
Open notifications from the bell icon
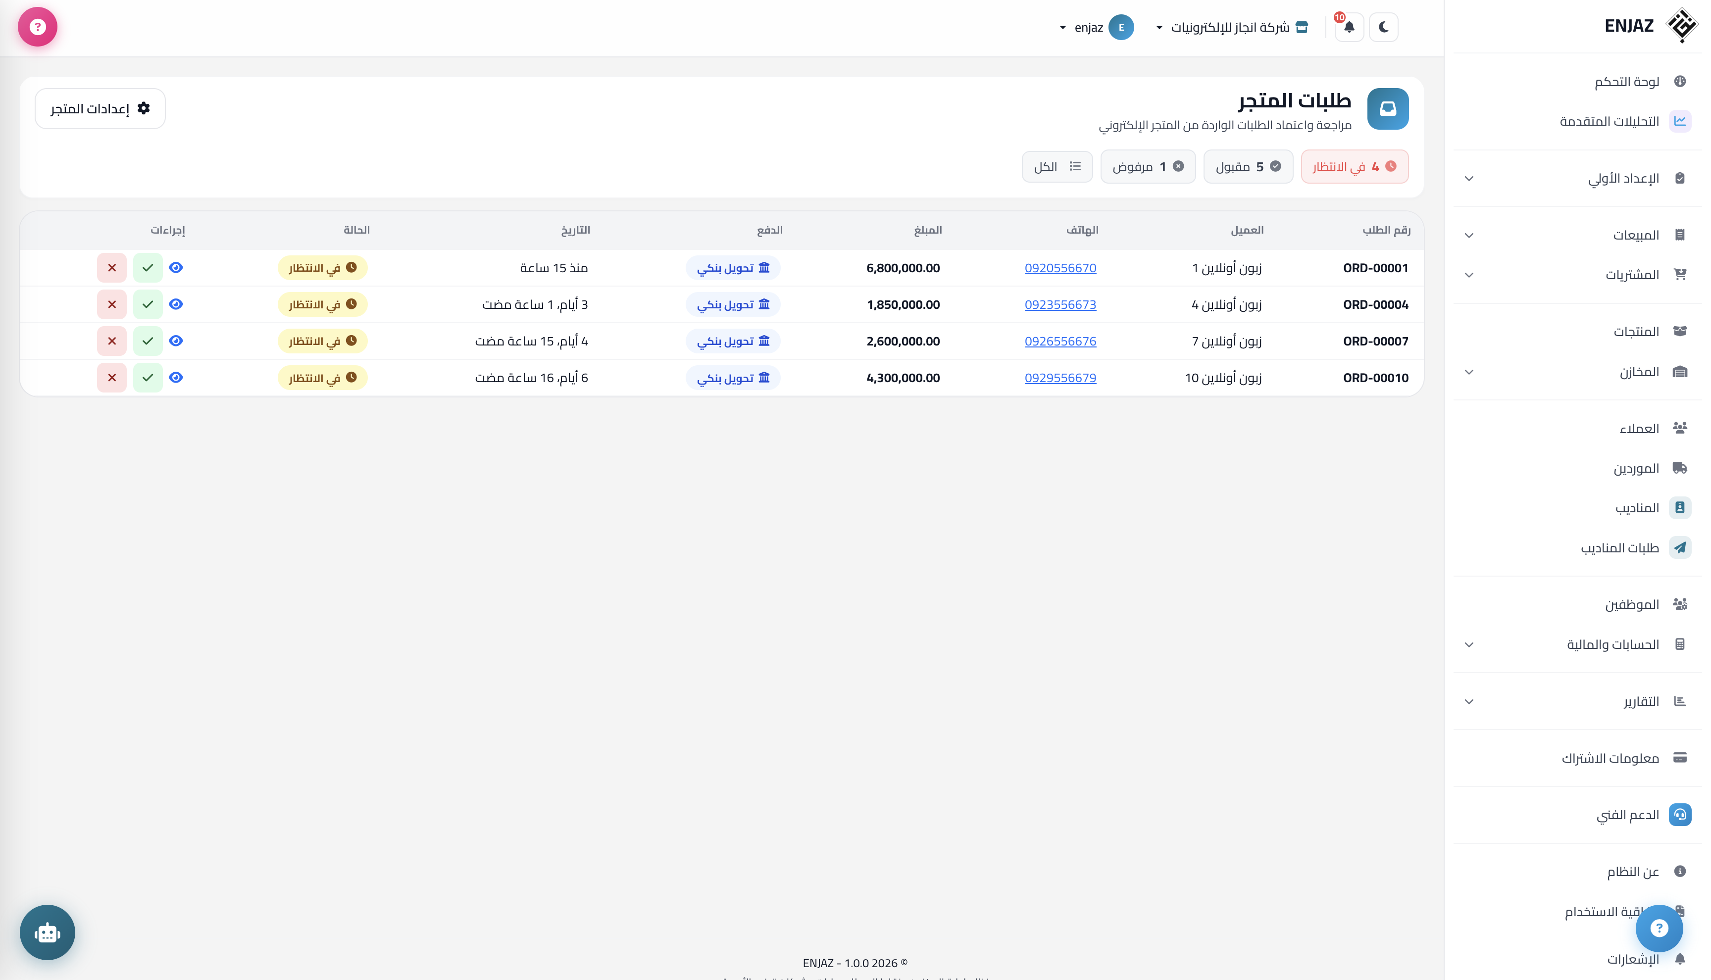[x=1349, y=27]
